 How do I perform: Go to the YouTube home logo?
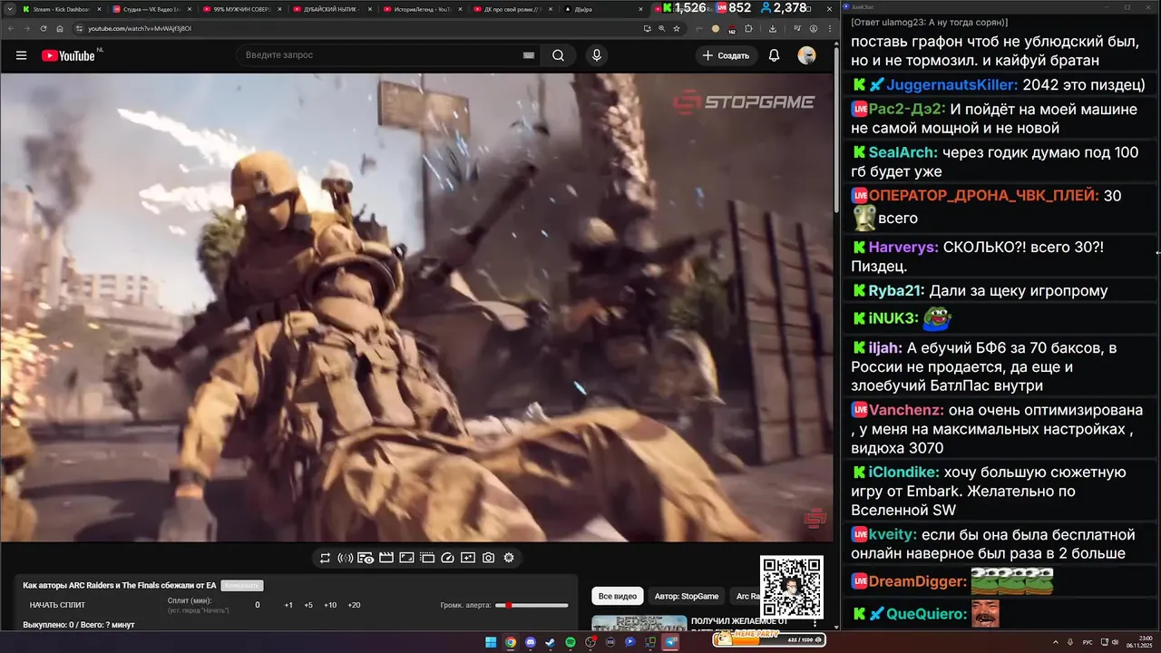[x=68, y=55]
